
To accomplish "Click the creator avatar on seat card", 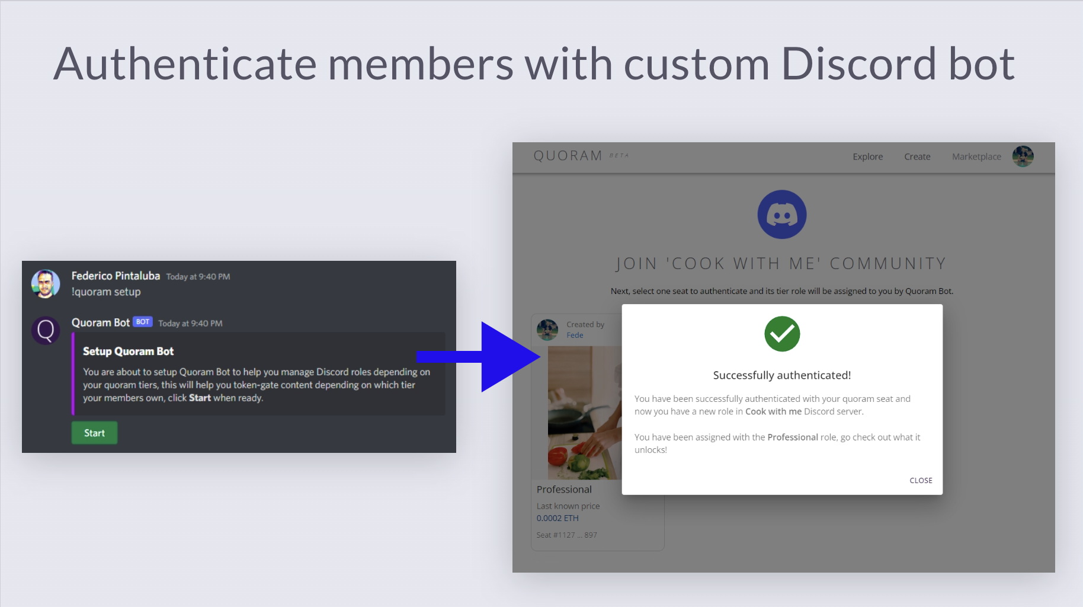I will tap(547, 330).
